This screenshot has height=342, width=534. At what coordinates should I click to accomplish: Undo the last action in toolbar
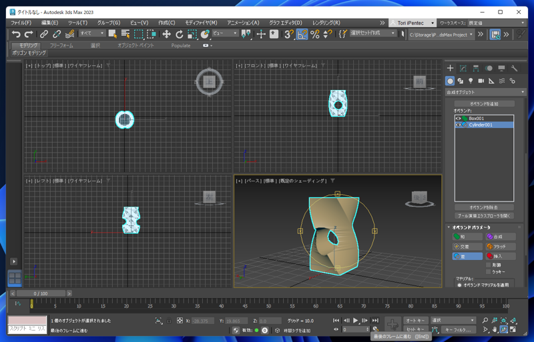(x=15, y=34)
